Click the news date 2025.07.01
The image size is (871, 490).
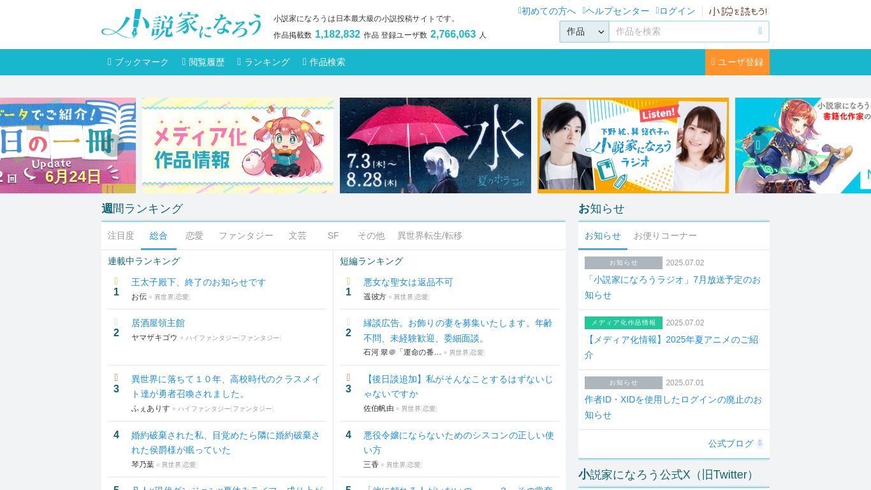(x=685, y=383)
